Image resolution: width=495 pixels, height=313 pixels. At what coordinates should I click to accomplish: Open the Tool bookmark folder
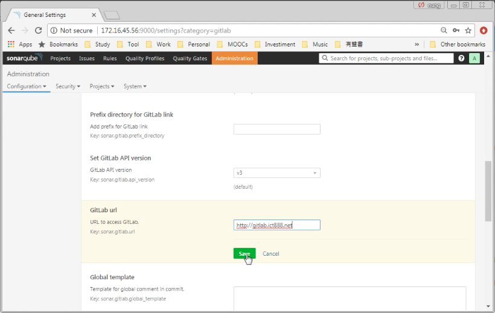point(128,44)
